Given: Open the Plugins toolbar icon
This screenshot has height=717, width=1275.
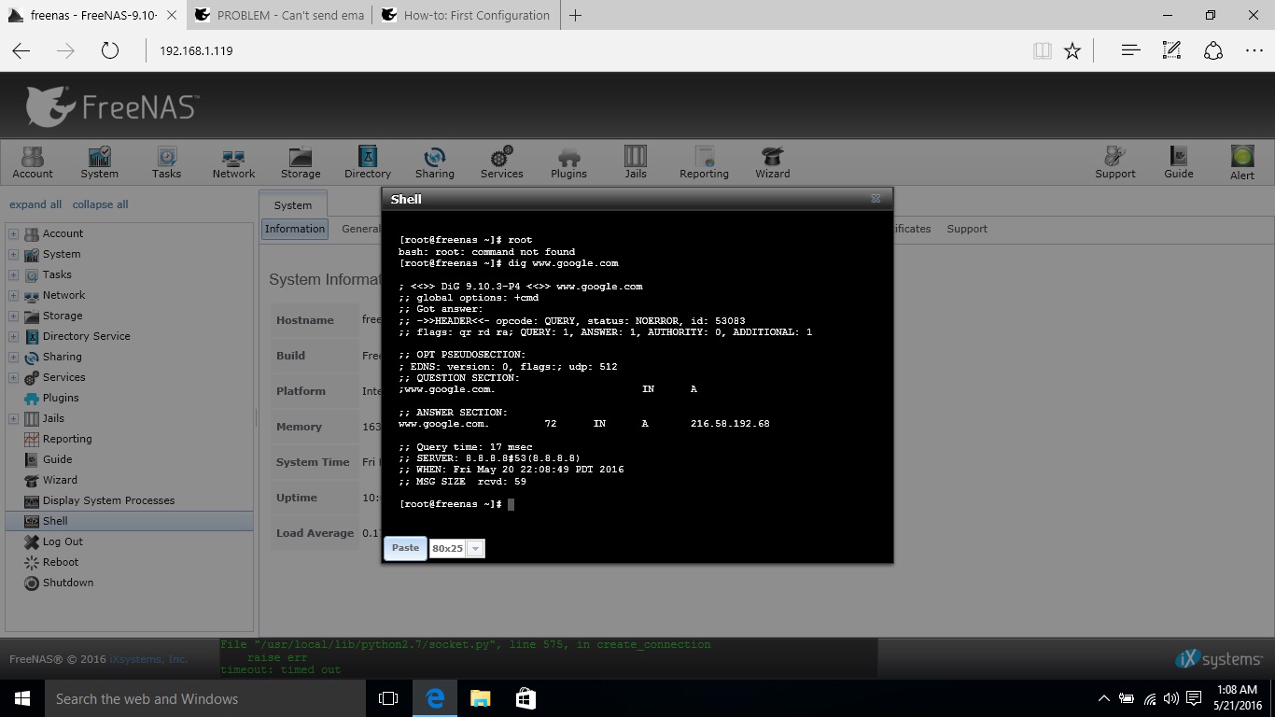Looking at the screenshot, I should pyautogui.click(x=568, y=162).
